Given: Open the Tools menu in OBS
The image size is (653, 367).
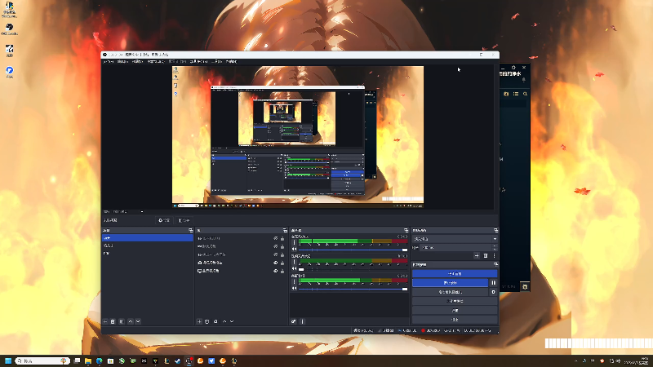Looking at the screenshot, I should [216, 62].
